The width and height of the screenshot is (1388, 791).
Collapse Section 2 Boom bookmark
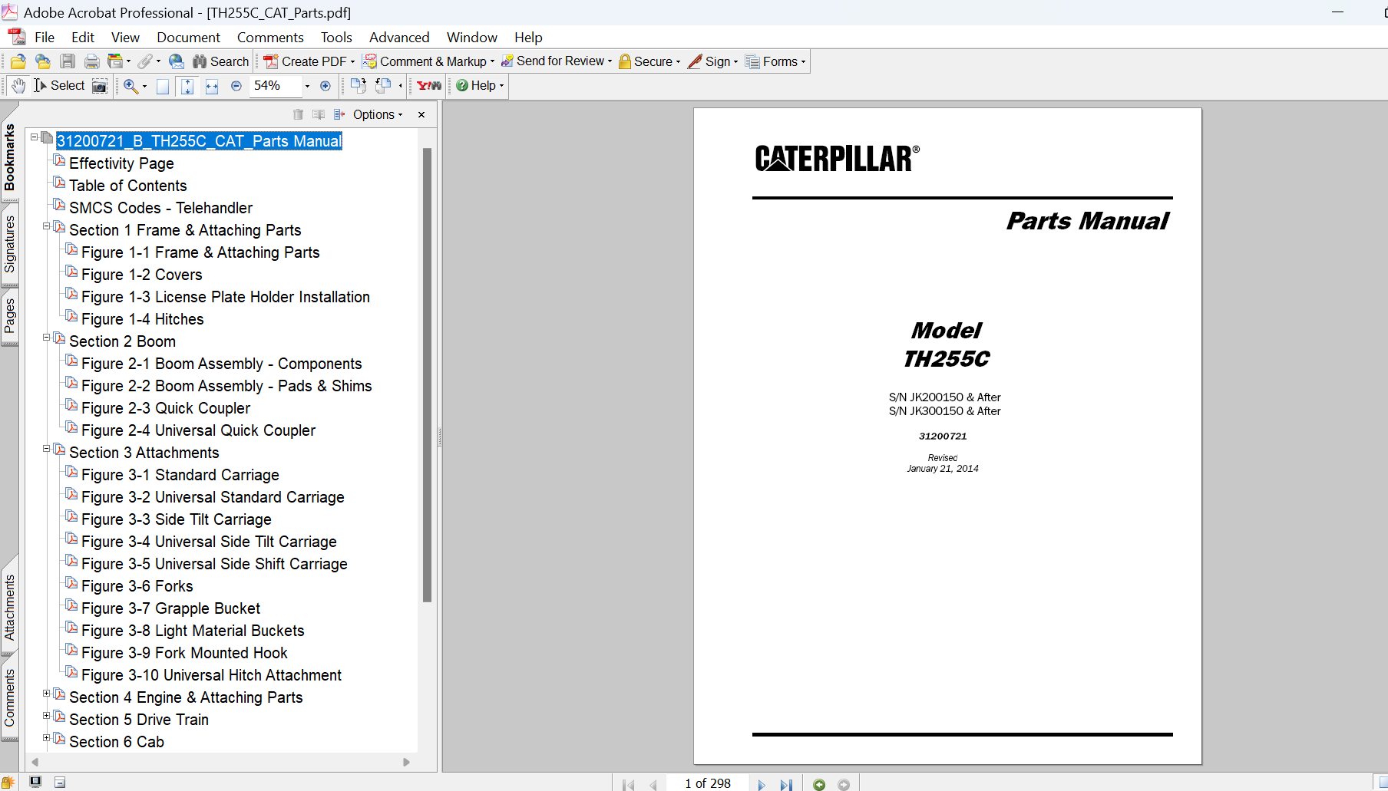tap(46, 338)
